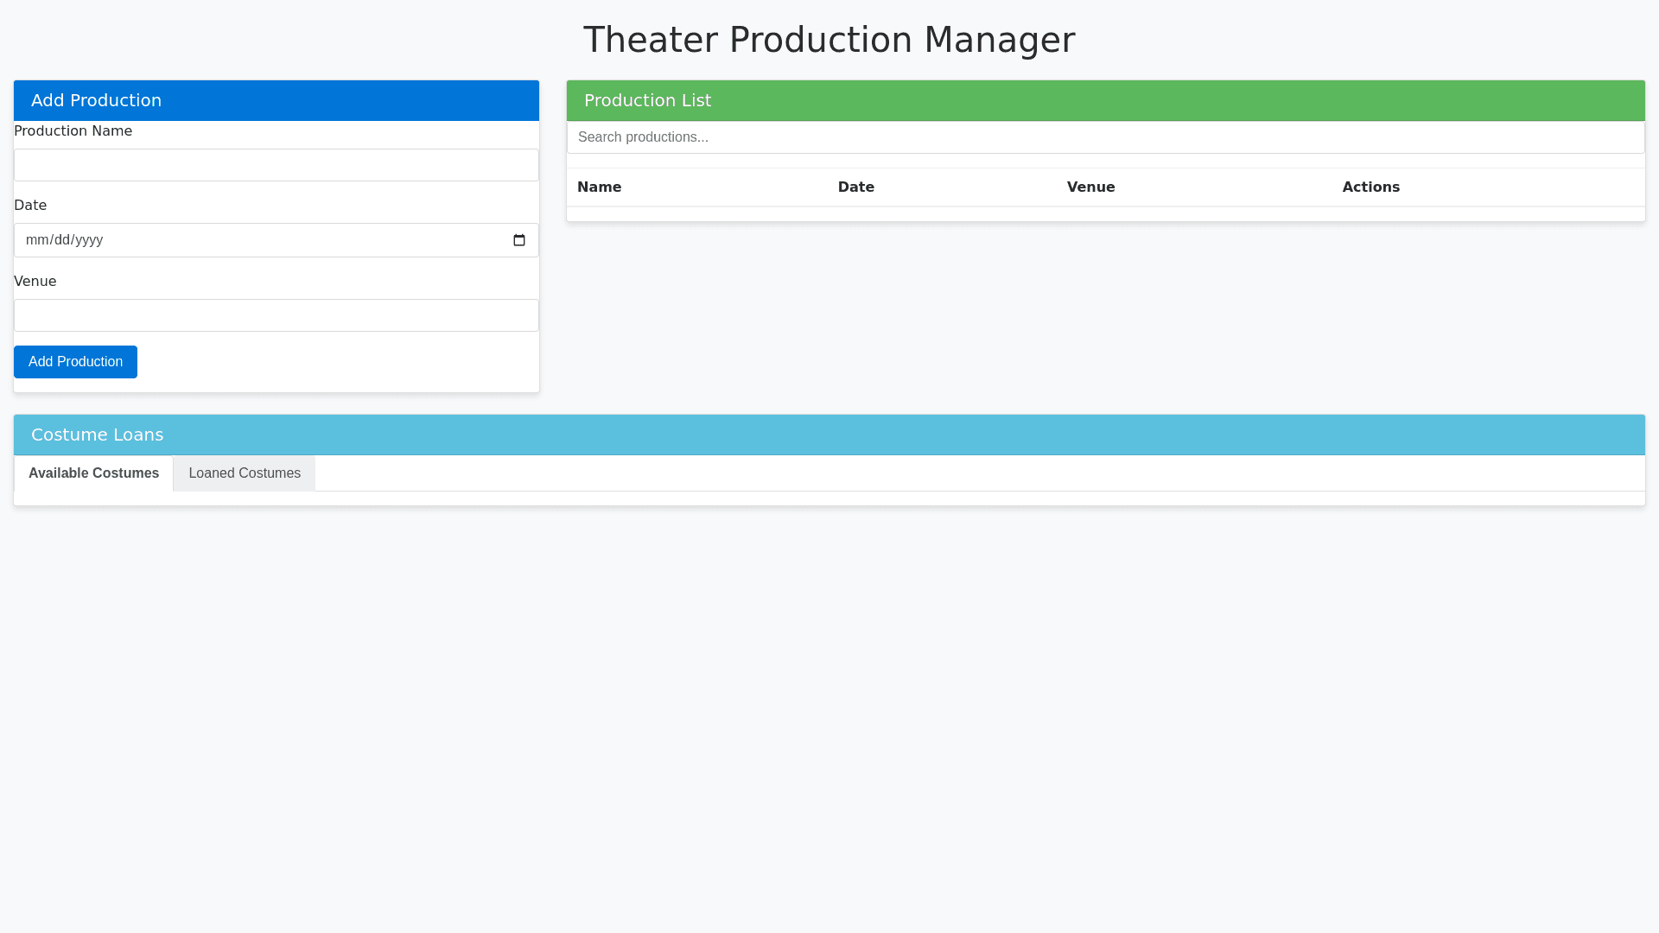Focus the Venue input box
1659x933 pixels.
click(276, 315)
